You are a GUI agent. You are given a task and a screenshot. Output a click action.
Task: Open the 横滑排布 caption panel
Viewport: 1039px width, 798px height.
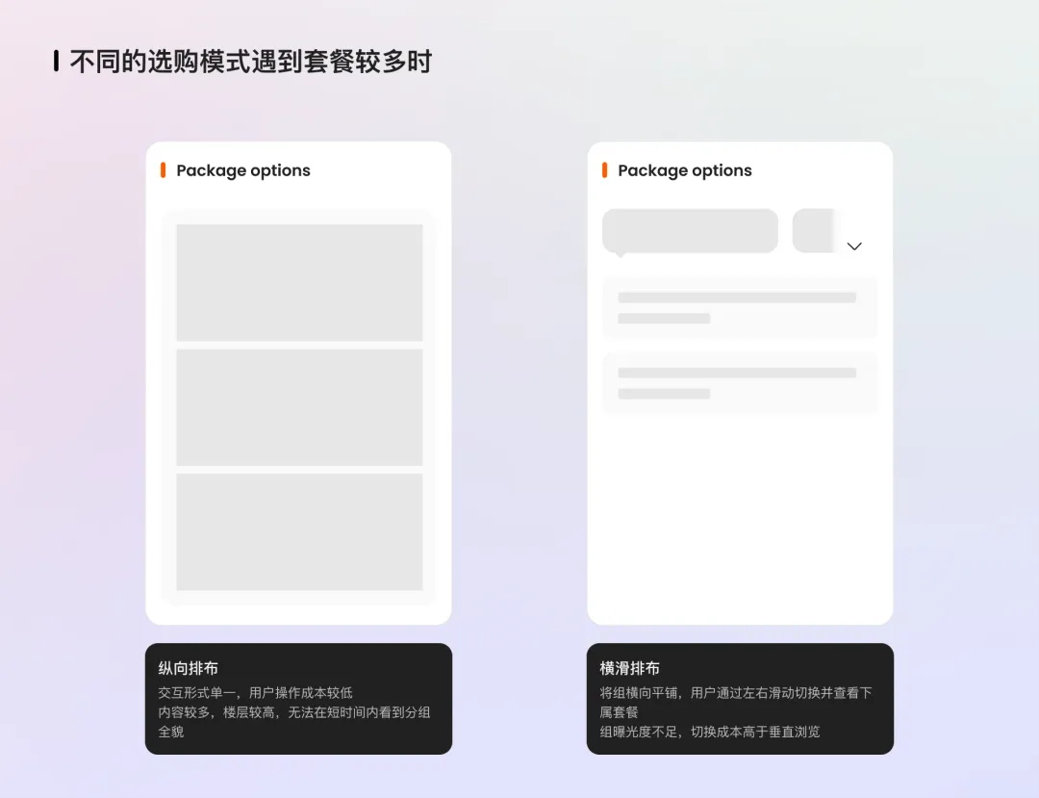[x=740, y=697]
